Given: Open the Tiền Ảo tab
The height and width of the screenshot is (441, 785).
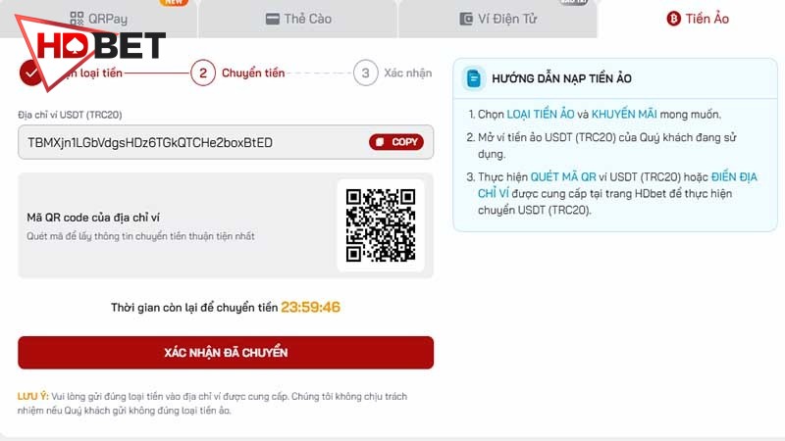Looking at the screenshot, I should 698,19.
